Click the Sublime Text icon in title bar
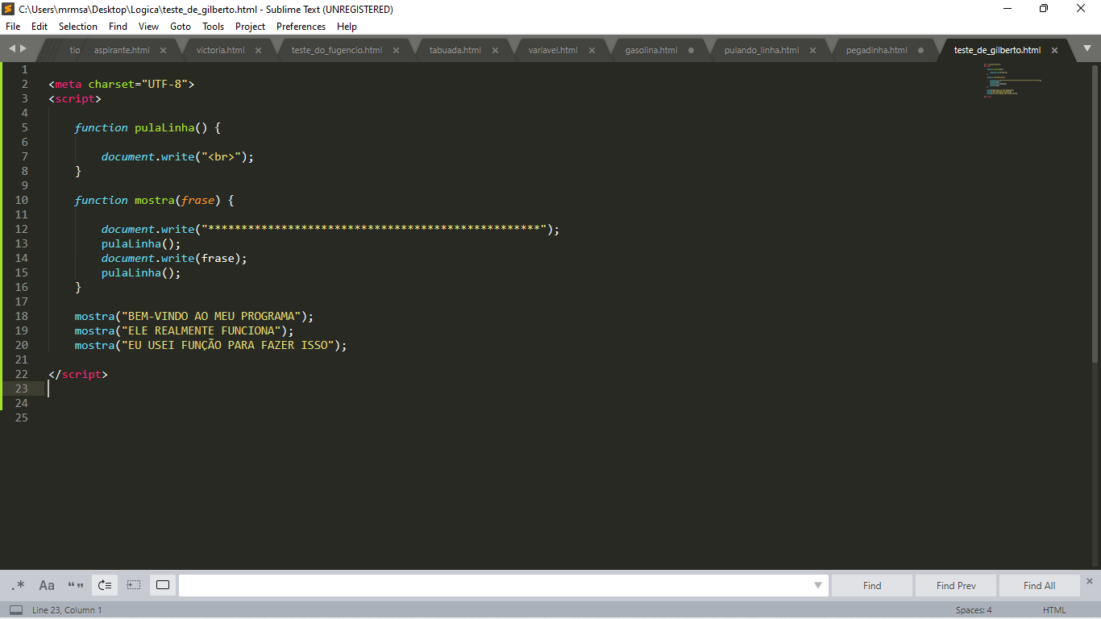The width and height of the screenshot is (1101, 619). (x=9, y=9)
